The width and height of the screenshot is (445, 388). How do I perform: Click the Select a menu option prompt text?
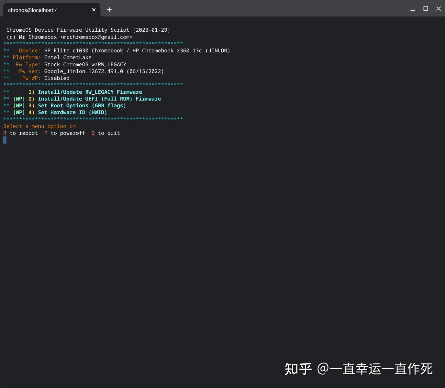[39, 126]
